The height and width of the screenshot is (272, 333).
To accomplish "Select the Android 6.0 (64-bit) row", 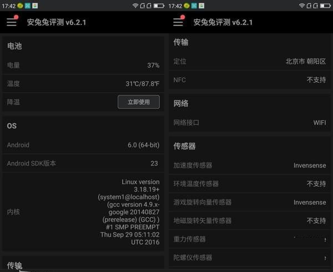I will [x=83, y=145].
